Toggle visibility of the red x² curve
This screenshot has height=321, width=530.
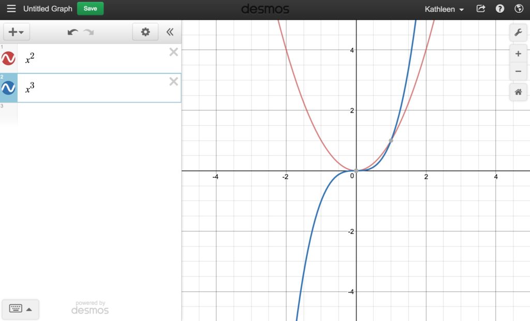tap(8, 59)
